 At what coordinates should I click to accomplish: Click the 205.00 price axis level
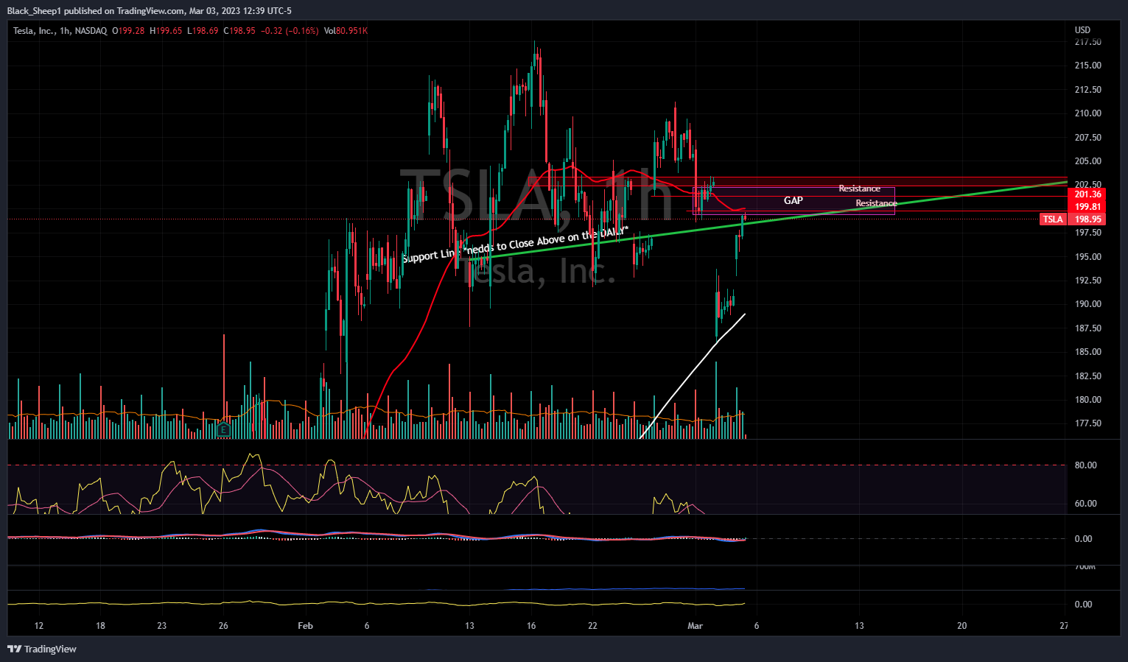click(x=1087, y=161)
